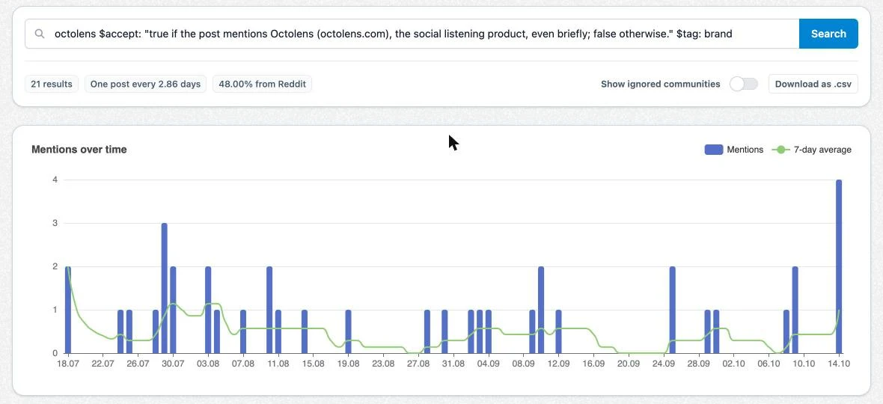Download results as .csv
The image size is (883, 404).
click(813, 84)
